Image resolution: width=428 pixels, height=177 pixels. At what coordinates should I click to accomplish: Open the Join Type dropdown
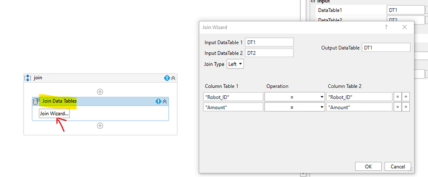[235, 64]
